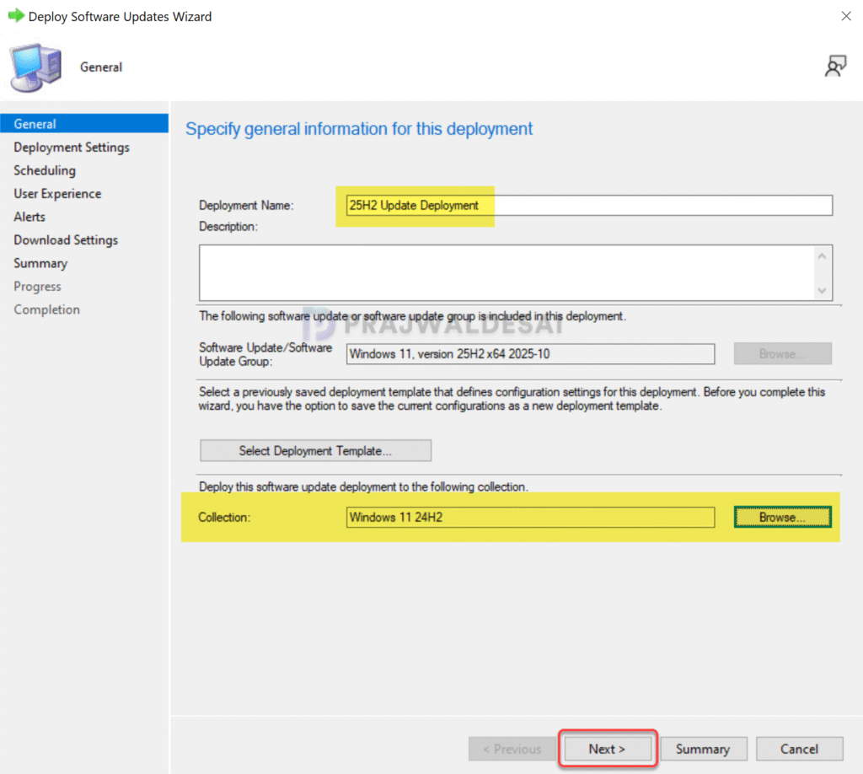
Task: Click the 'Description:' label
Action: tap(228, 226)
